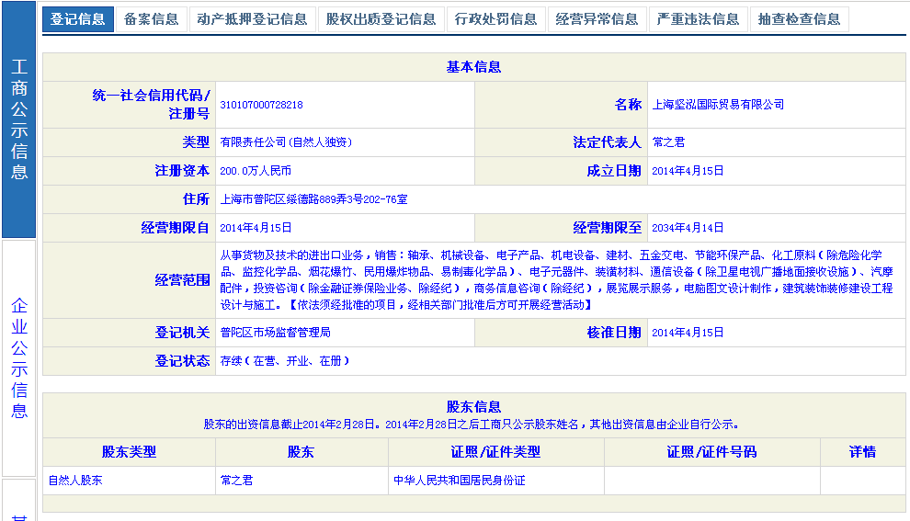The image size is (910, 521).
Task: Click the 详情 column header
Action: coord(862,452)
